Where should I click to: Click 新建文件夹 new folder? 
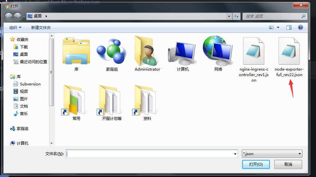click(41, 28)
